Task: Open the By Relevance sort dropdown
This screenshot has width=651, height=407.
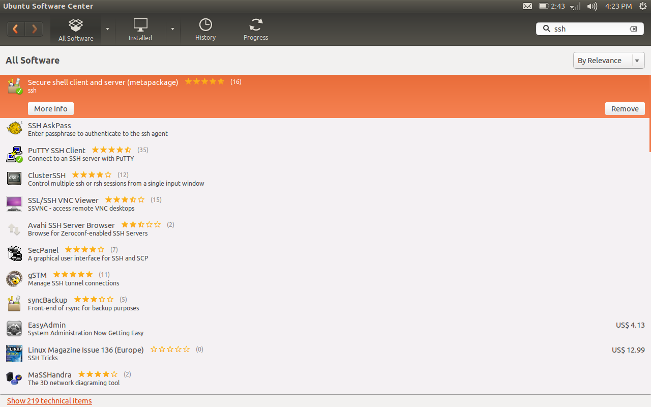Action: click(609, 61)
